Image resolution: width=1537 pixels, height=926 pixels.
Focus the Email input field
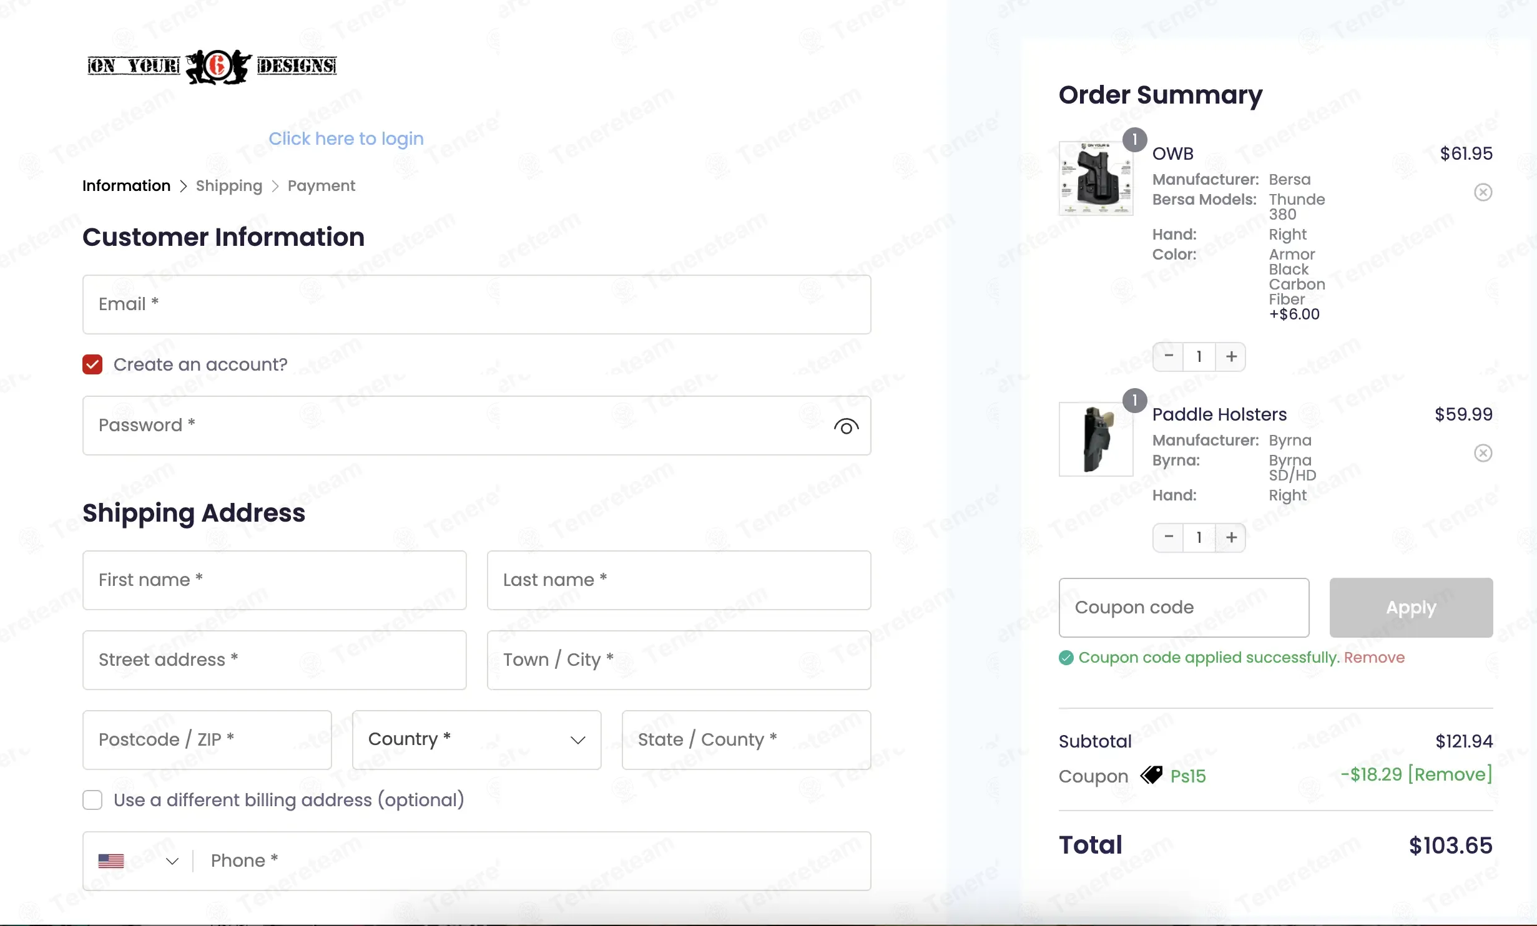476,305
